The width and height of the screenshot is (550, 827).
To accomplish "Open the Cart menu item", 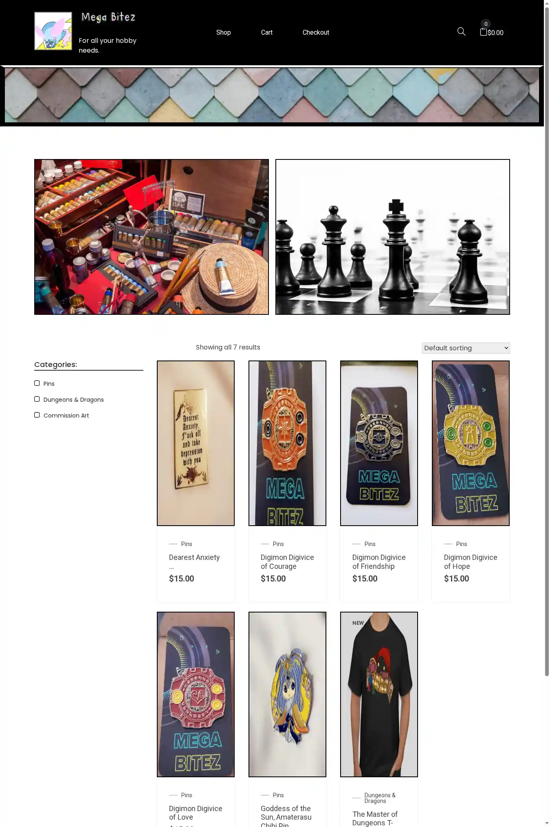I will click(x=266, y=32).
